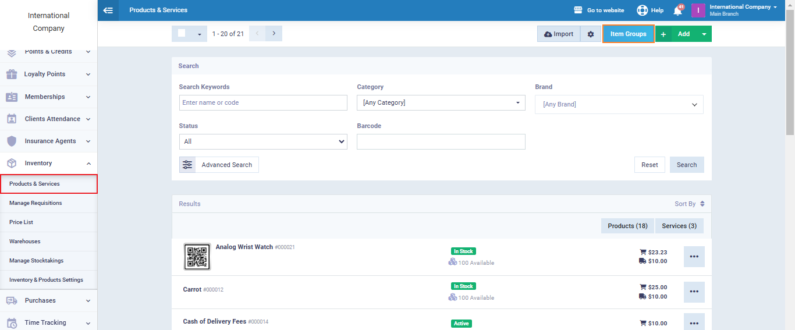Open the Status dropdown set to All

pyautogui.click(x=263, y=141)
